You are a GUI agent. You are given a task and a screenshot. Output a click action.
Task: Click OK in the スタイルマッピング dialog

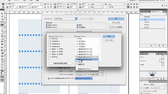point(109,36)
